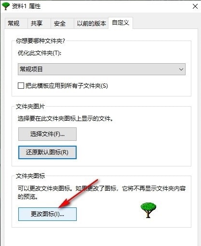Select the 安全 tab
The height and width of the screenshot is (246, 201).
60,24
